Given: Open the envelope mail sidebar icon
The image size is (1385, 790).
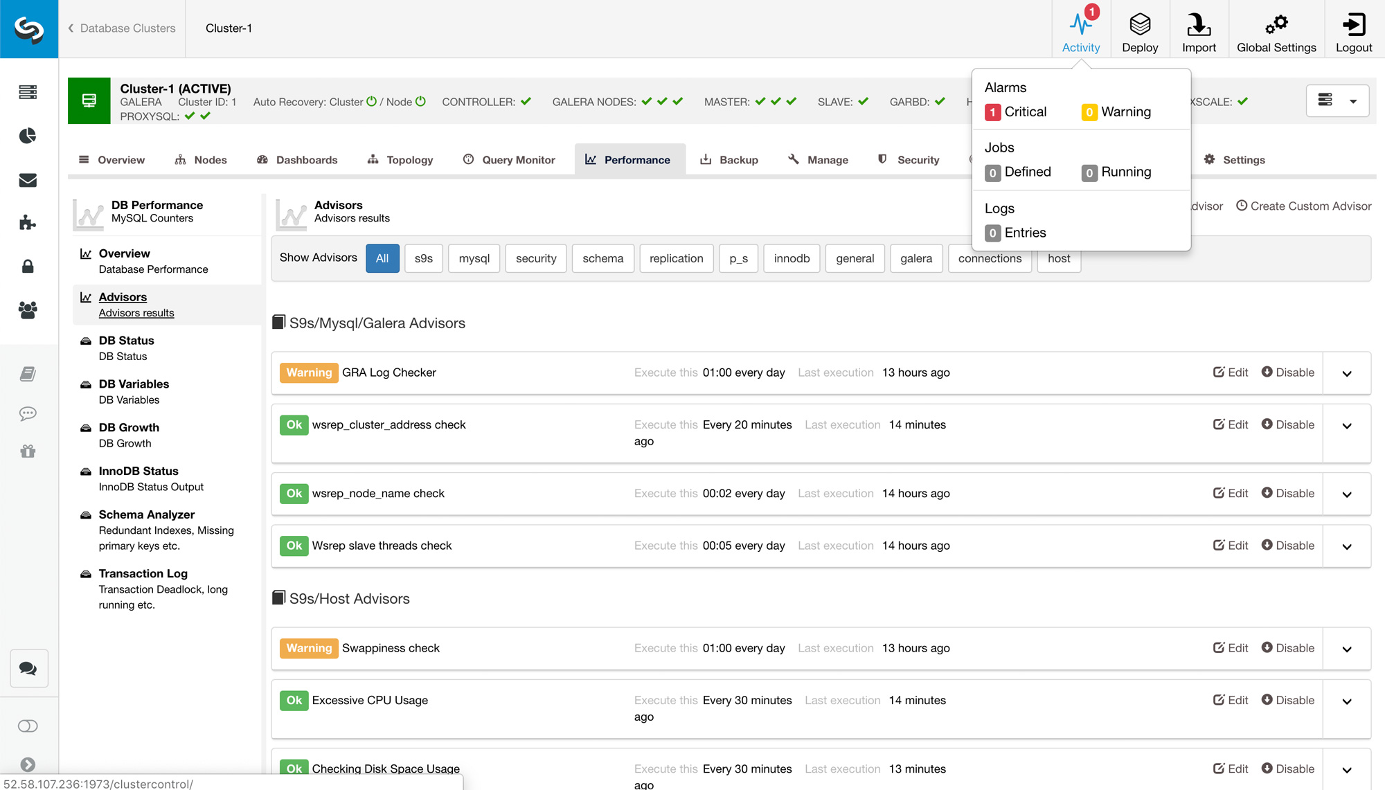Looking at the screenshot, I should 28,180.
